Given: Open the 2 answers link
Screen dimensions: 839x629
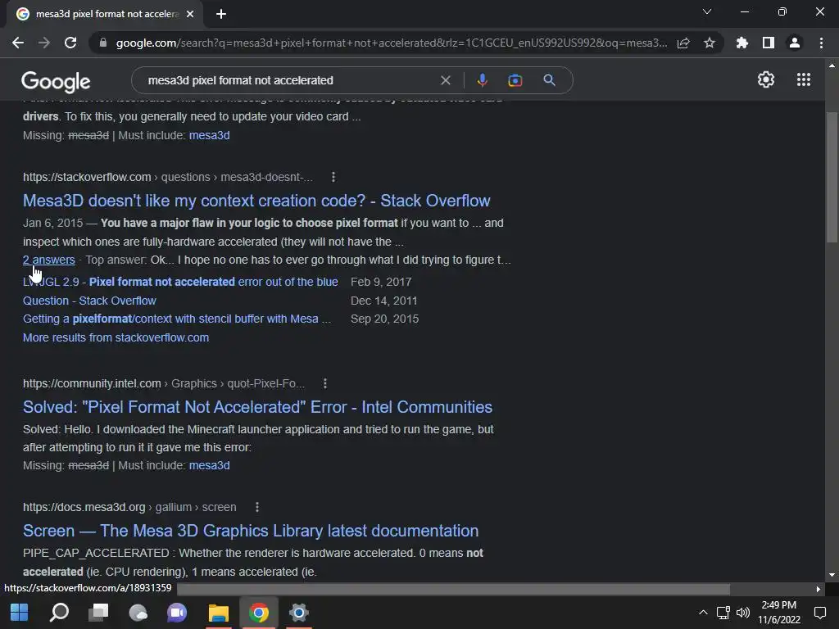Looking at the screenshot, I should pyautogui.click(x=48, y=260).
